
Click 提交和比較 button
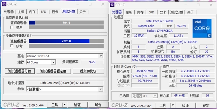88,71
